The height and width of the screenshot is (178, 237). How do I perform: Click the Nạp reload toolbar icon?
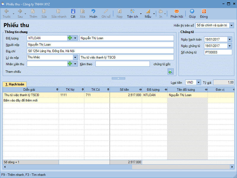(119, 14)
